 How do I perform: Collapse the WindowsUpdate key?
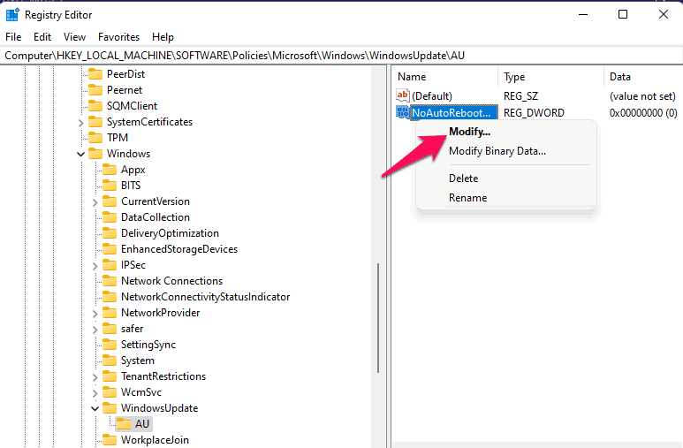pyautogui.click(x=95, y=408)
